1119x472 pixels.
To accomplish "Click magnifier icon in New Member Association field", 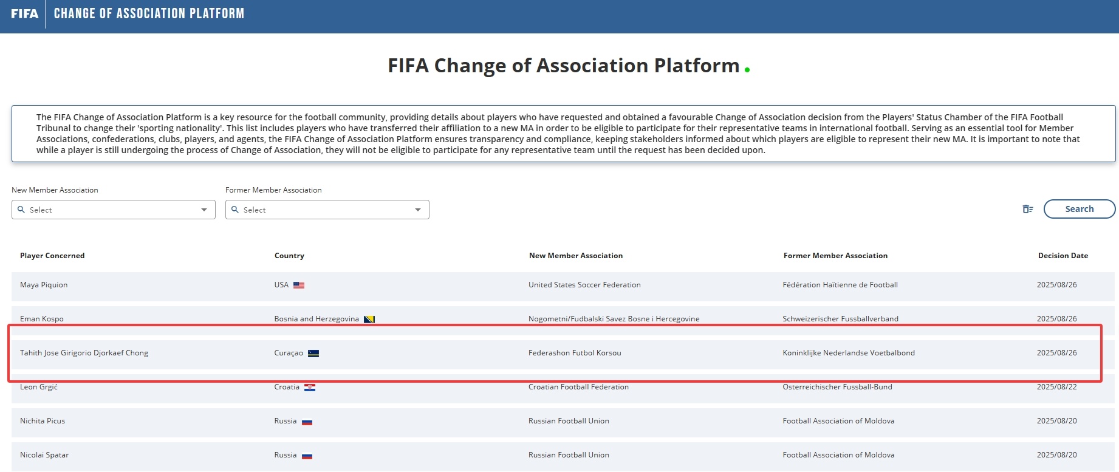I will point(21,210).
